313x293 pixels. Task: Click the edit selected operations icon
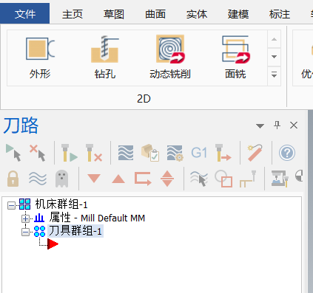coord(248,178)
